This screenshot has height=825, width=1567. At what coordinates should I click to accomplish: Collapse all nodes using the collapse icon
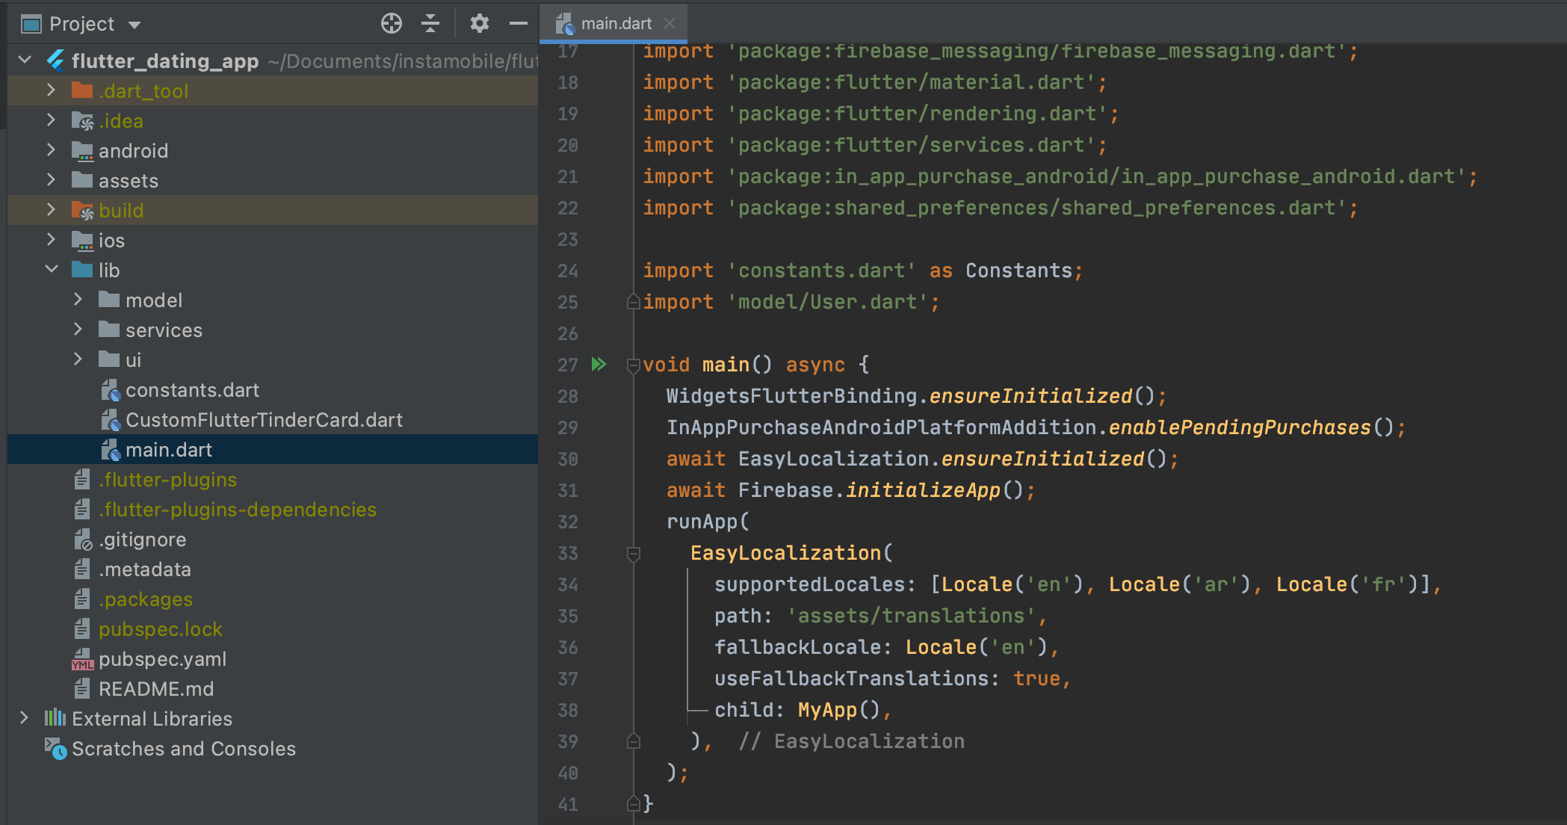click(x=431, y=23)
